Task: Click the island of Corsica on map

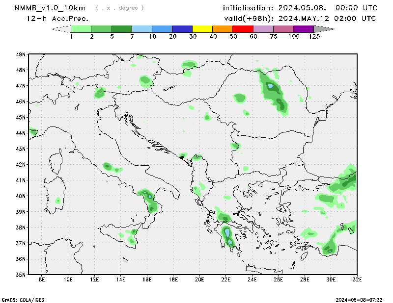Action: pos(56,161)
